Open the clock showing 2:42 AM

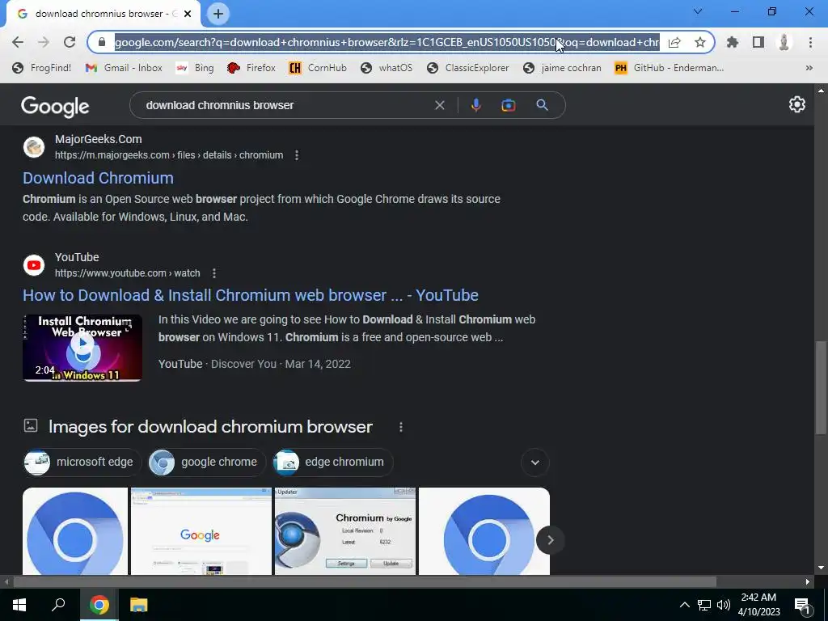tap(758, 605)
